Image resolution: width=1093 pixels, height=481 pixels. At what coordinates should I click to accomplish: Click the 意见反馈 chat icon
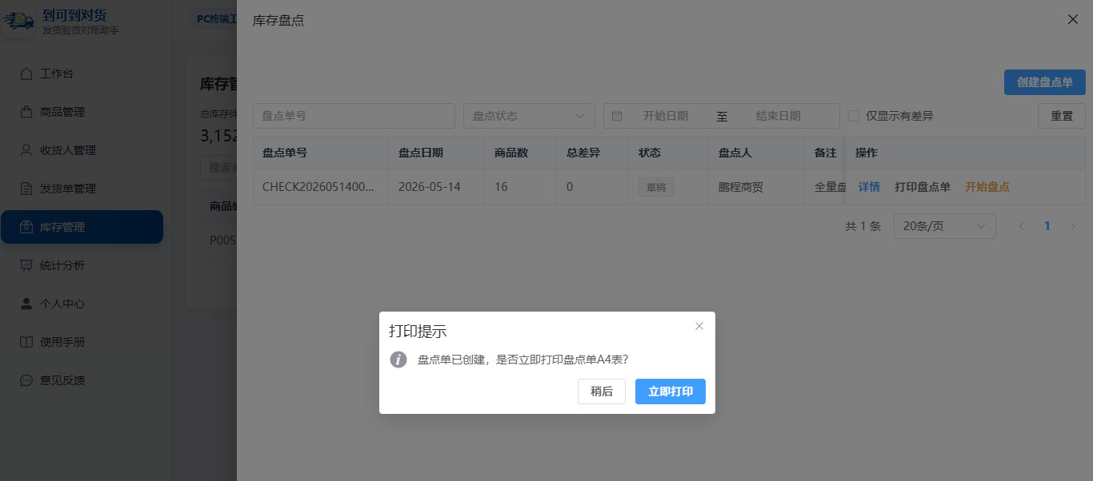[26, 380]
